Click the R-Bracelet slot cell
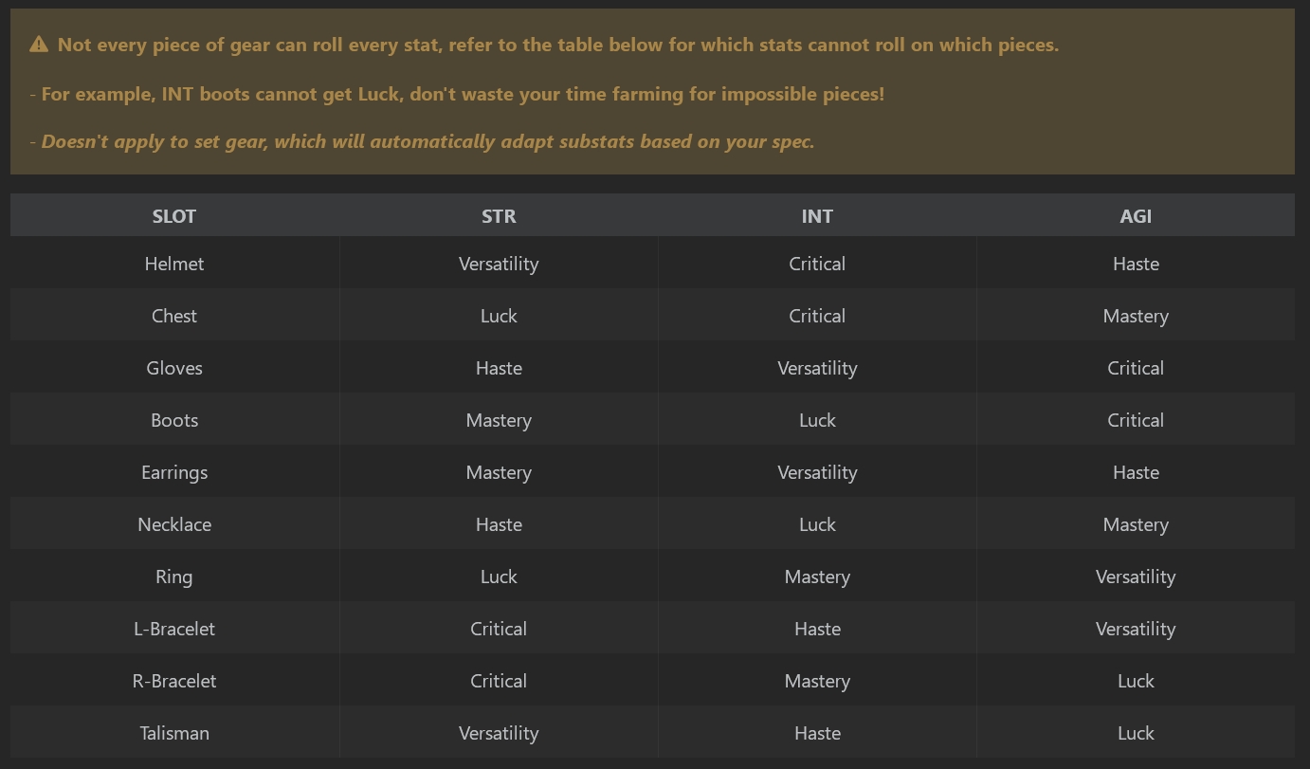The width and height of the screenshot is (1310, 769). point(174,681)
